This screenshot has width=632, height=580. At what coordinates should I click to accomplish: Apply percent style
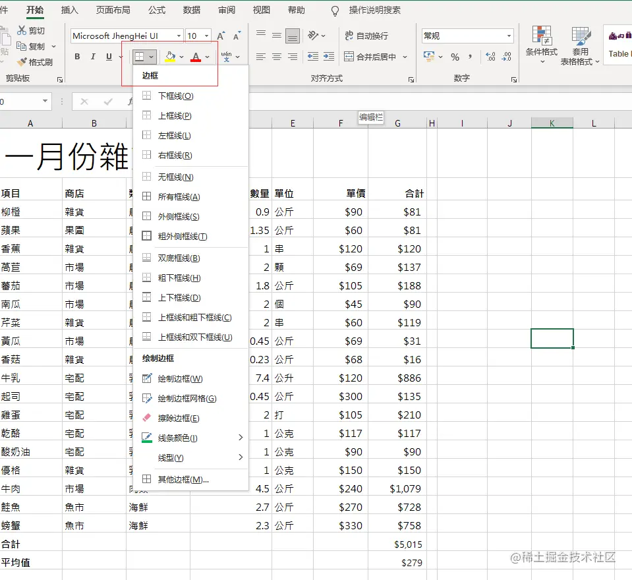(x=455, y=57)
